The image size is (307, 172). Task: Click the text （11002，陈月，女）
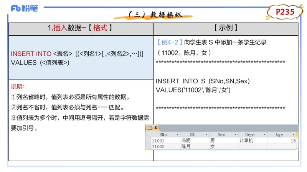coord(184,53)
